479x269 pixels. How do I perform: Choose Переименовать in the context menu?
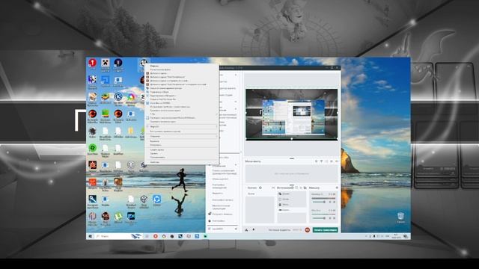click(x=158, y=157)
